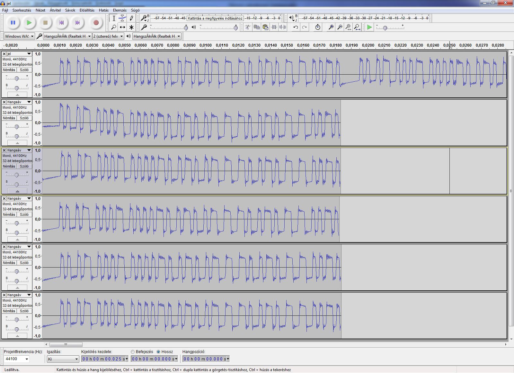The width and height of the screenshot is (514, 373).
Task: Toggle the Sync-Lock tracks clock icon
Action: tap(318, 27)
